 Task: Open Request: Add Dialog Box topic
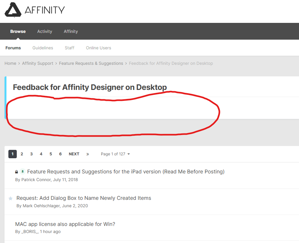84,198
